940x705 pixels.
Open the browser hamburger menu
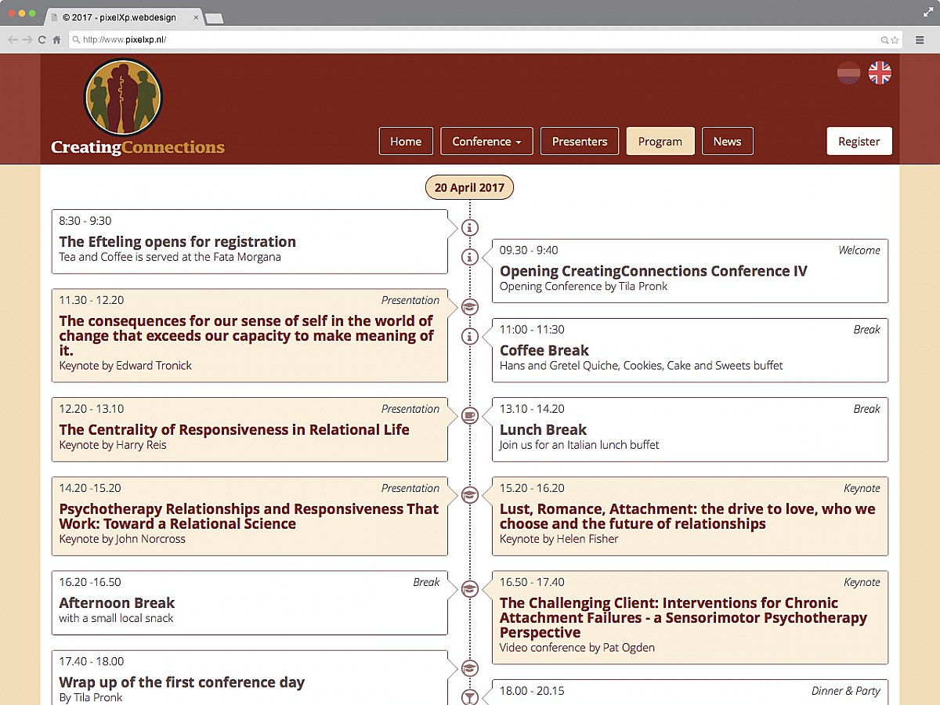click(920, 40)
